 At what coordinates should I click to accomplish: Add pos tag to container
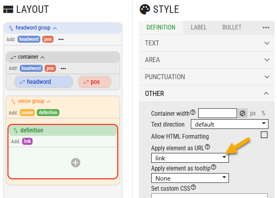[x=50, y=68]
